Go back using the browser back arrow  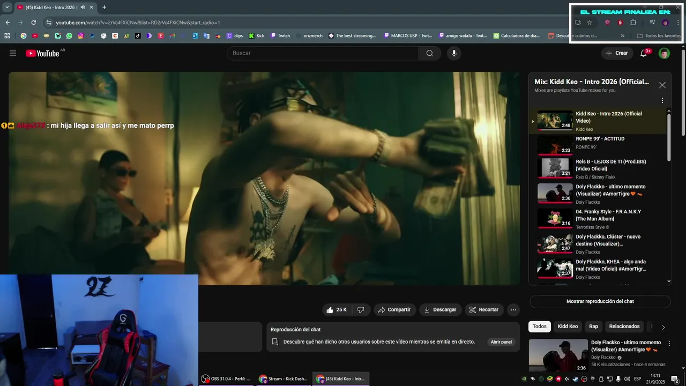point(8,23)
